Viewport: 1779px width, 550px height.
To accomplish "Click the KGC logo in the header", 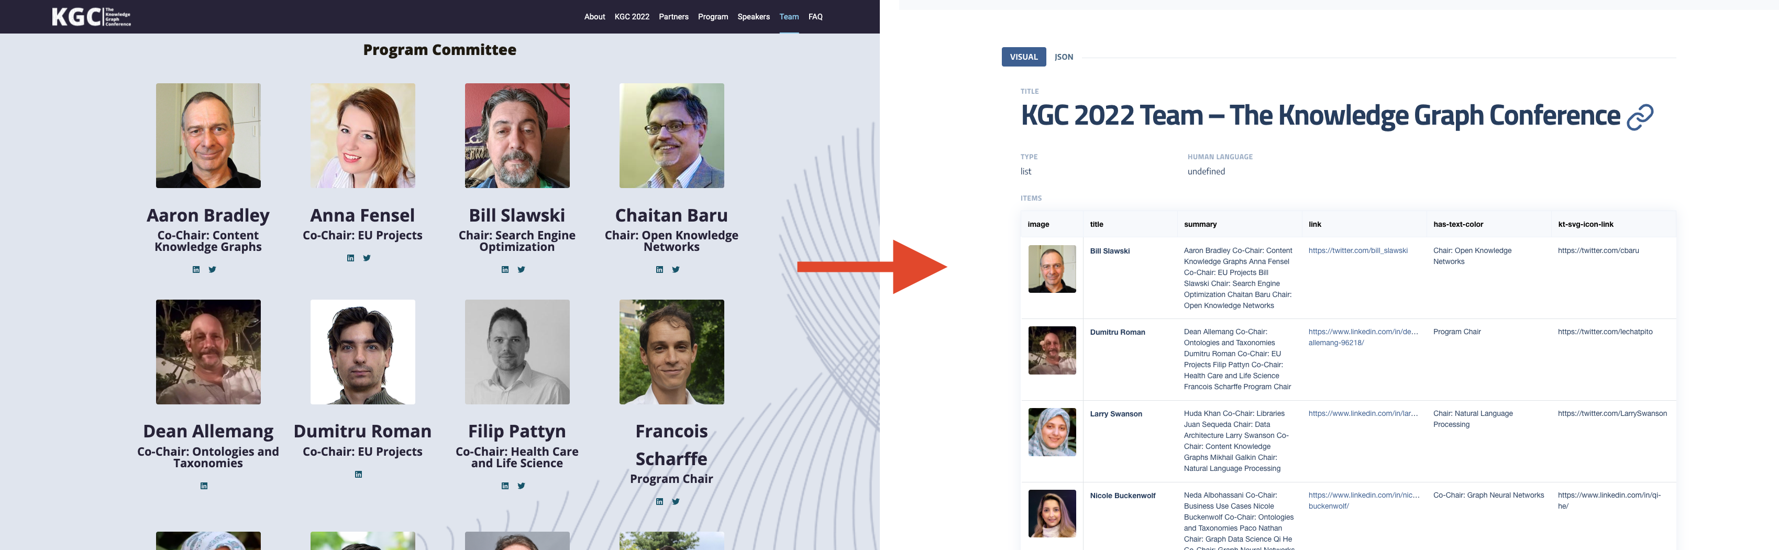I will tap(91, 17).
